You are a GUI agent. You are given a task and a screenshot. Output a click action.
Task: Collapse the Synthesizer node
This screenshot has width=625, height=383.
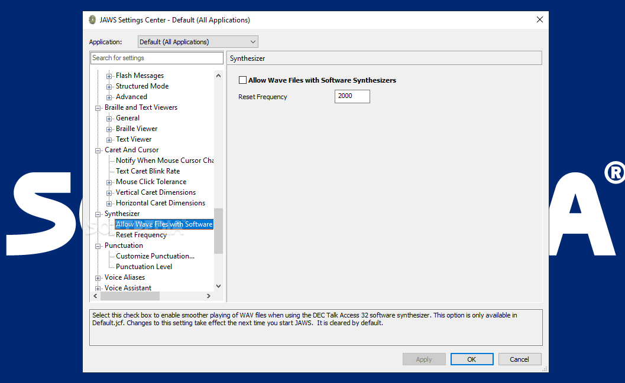[x=98, y=214]
